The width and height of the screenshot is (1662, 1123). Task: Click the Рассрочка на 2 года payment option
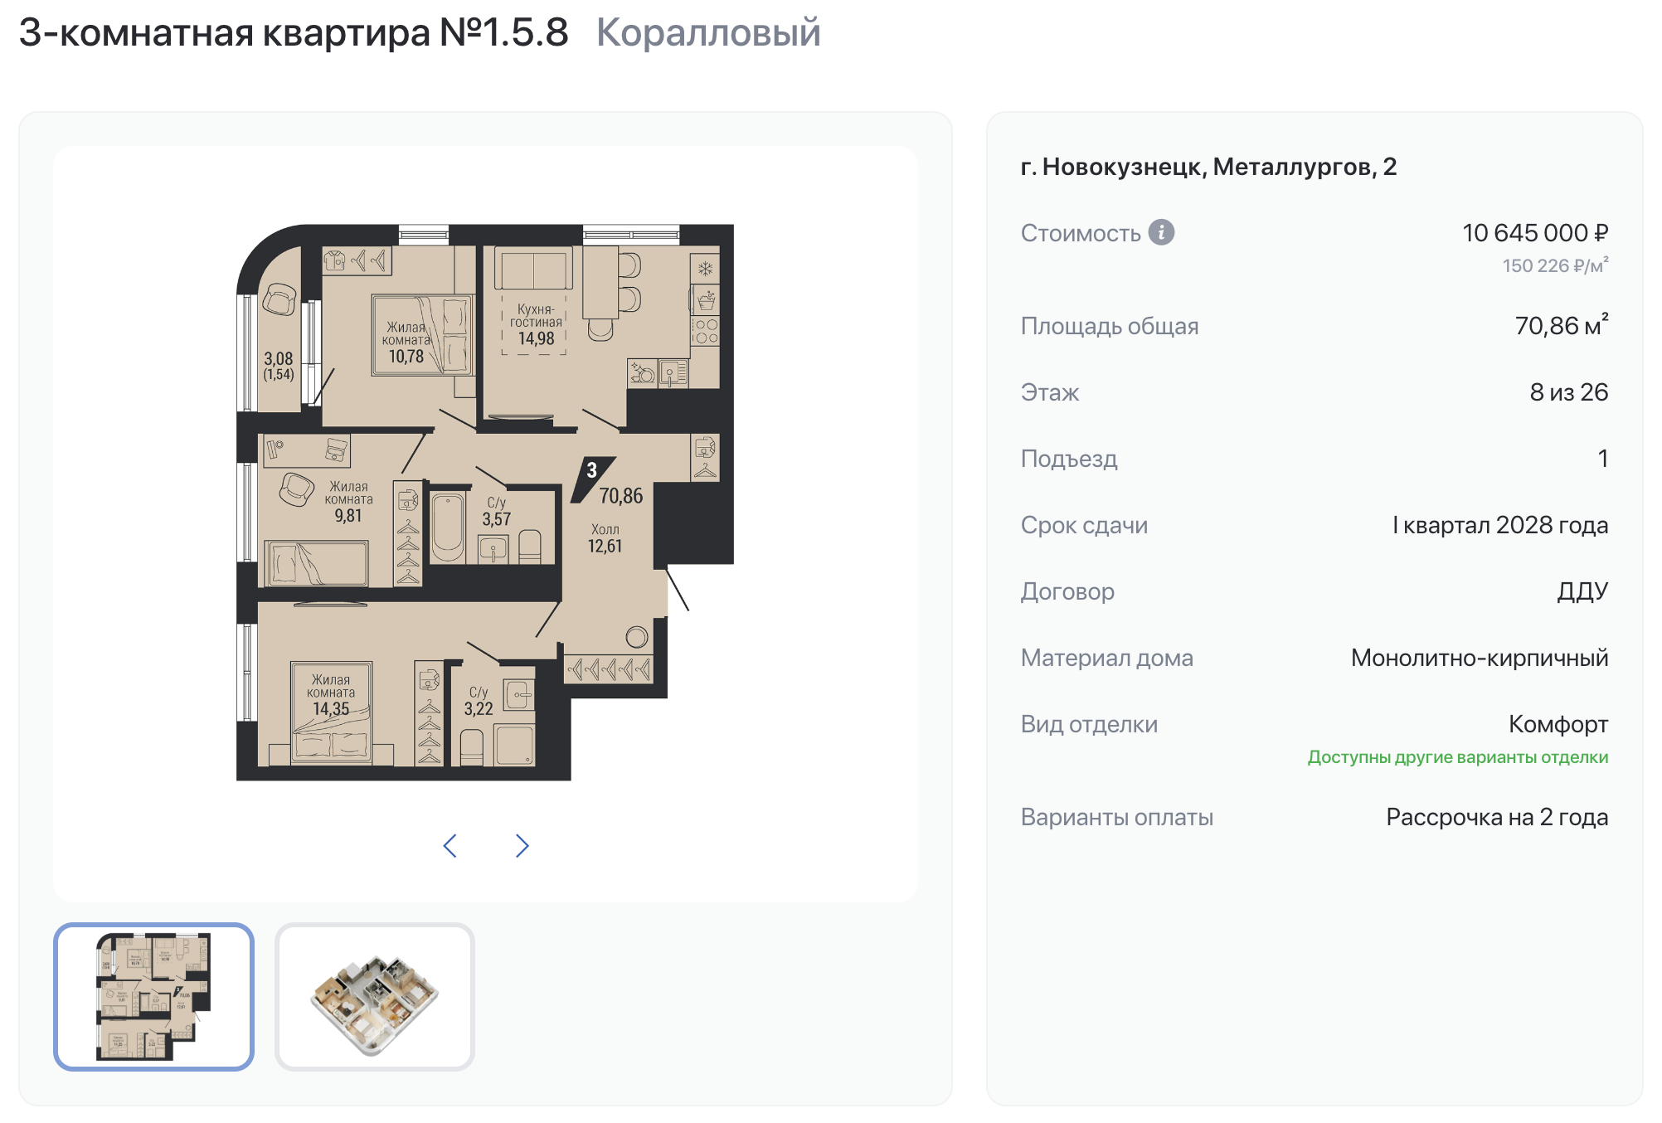[1497, 817]
